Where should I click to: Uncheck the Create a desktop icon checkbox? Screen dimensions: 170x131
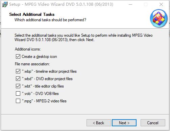point(18,57)
